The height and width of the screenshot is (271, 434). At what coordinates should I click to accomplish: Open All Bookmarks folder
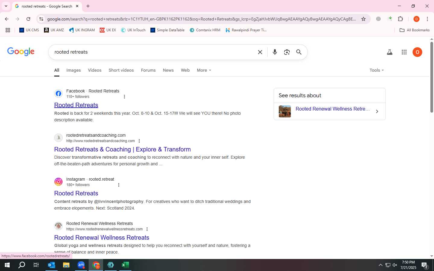(x=414, y=30)
